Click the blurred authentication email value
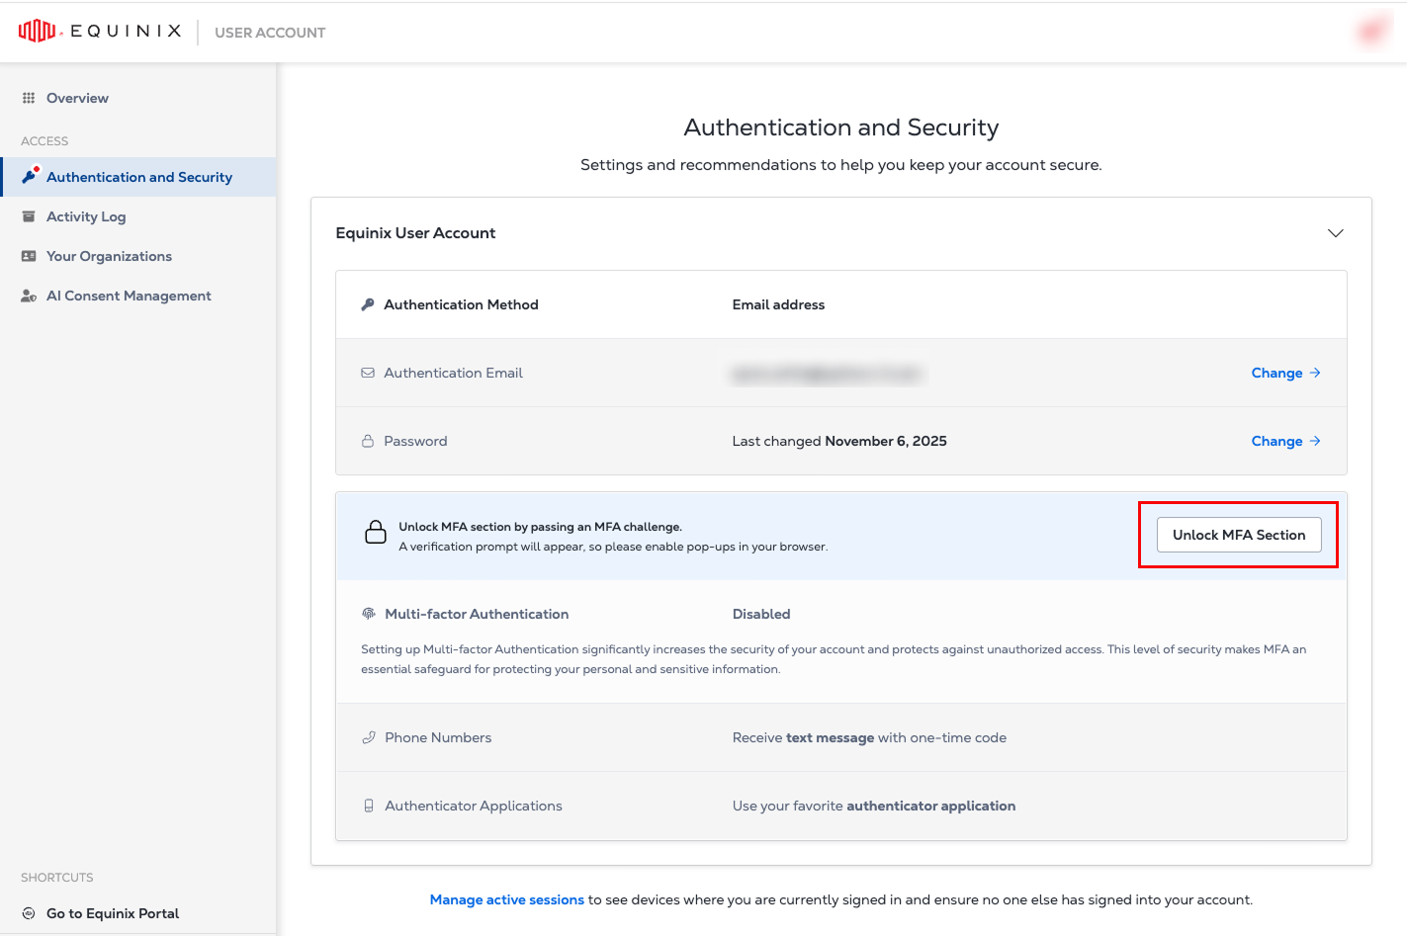 pyautogui.click(x=827, y=374)
